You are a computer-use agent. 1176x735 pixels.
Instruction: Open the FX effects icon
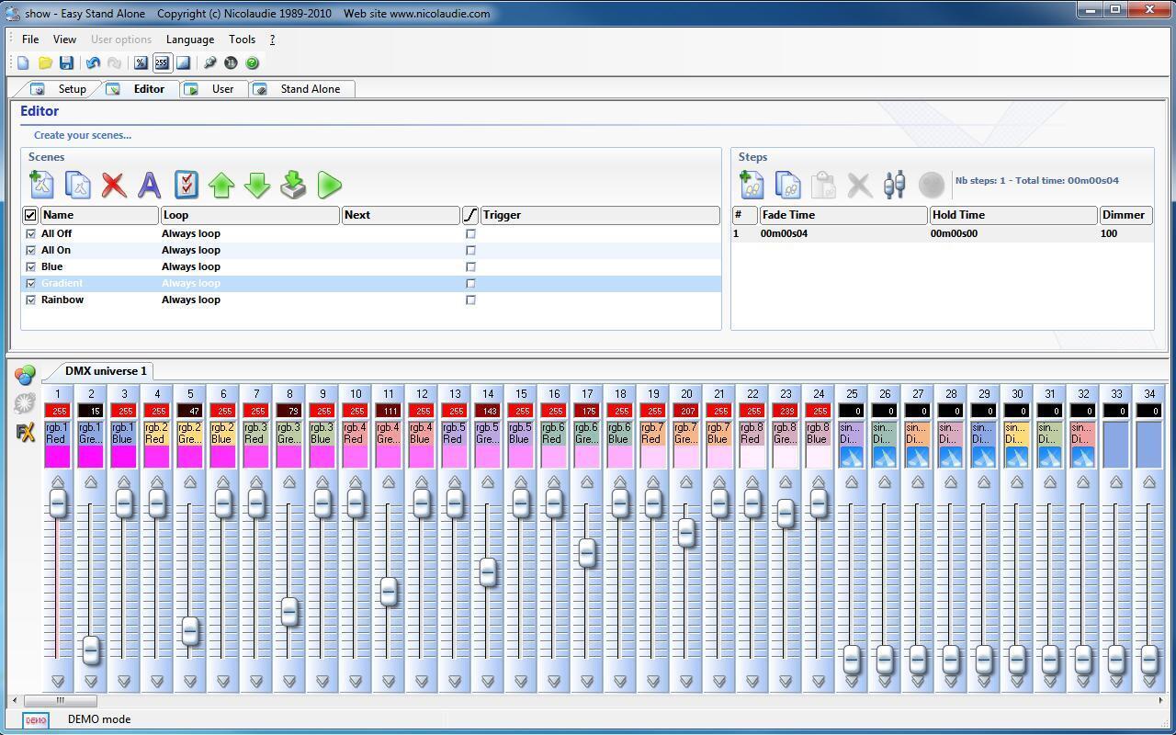25,432
